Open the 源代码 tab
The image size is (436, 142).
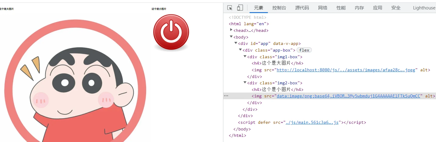(x=302, y=8)
